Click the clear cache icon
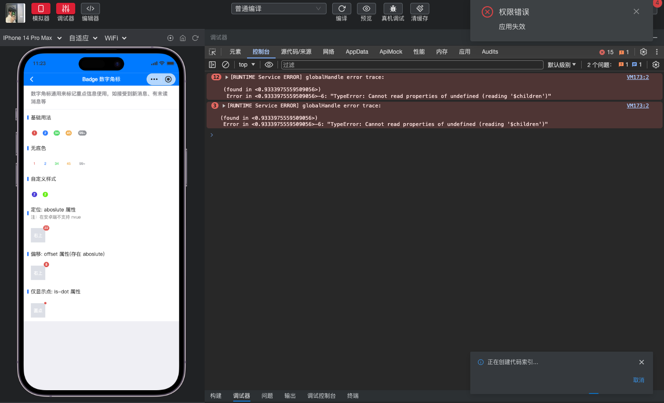 419,9
